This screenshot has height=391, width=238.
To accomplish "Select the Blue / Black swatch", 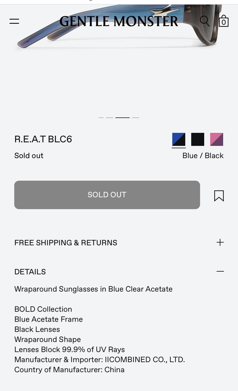I will coord(178,139).
